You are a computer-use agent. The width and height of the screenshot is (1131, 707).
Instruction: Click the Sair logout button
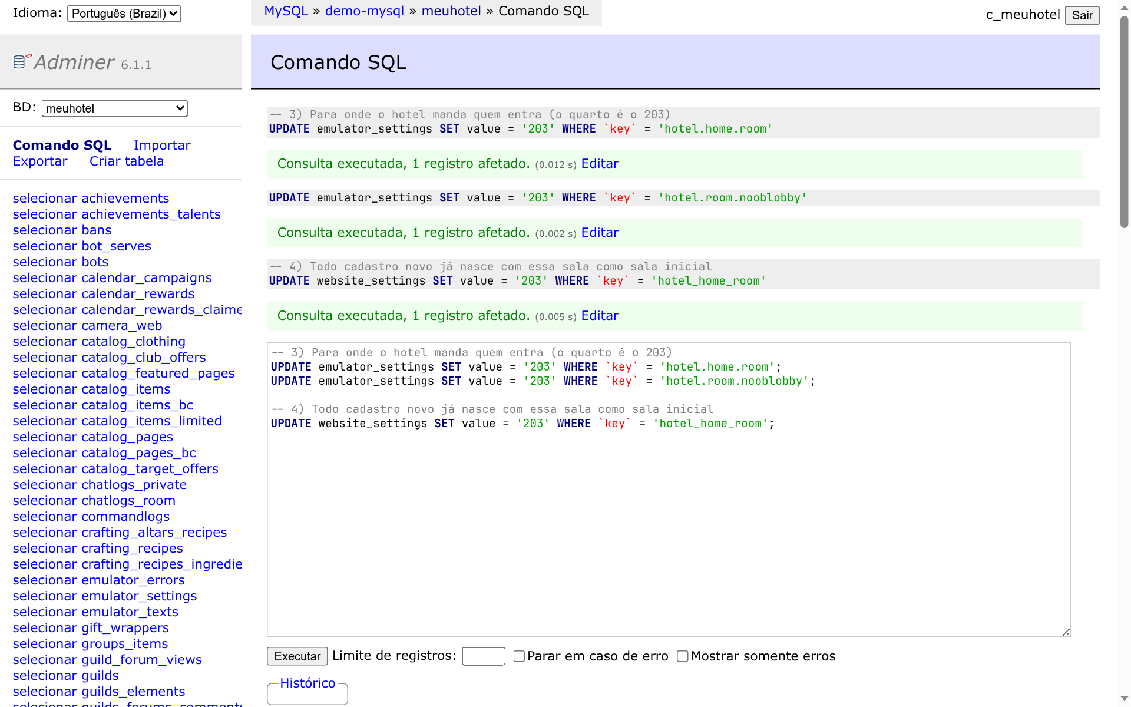pyautogui.click(x=1082, y=15)
